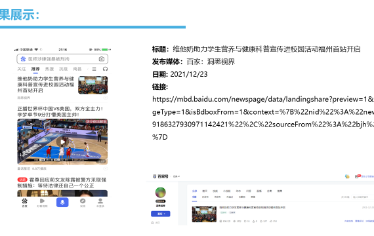Click the search field in the Baidu app

62,59
